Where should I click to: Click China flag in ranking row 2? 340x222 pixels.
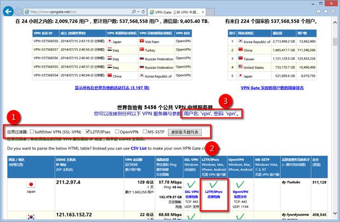click(240, 49)
